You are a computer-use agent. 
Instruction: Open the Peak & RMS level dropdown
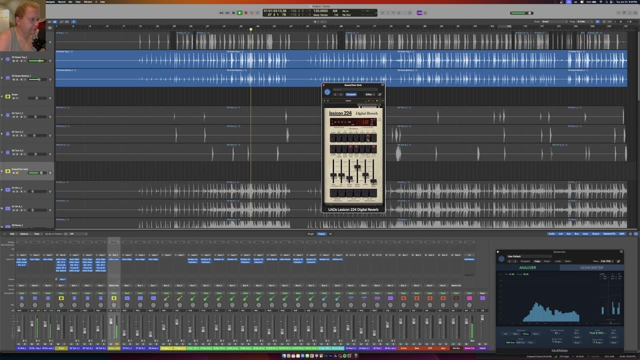click(x=597, y=333)
